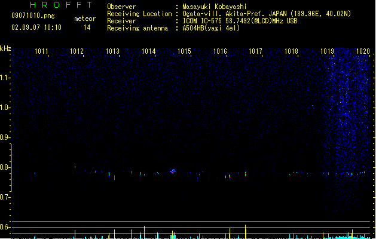Viewport: 376px width, 239px height.
Task: Click the Receiver label
Action: coord(121,21)
